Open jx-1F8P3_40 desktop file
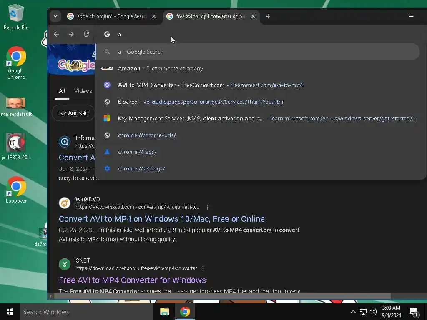 pos(16,147)
